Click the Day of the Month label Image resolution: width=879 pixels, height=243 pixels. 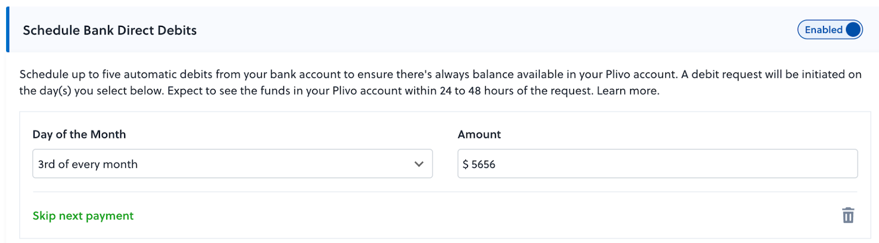(79, 134)
